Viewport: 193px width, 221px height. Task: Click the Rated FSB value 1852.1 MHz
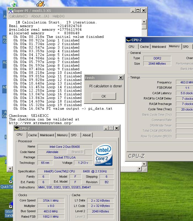click(x=51, y=217)
